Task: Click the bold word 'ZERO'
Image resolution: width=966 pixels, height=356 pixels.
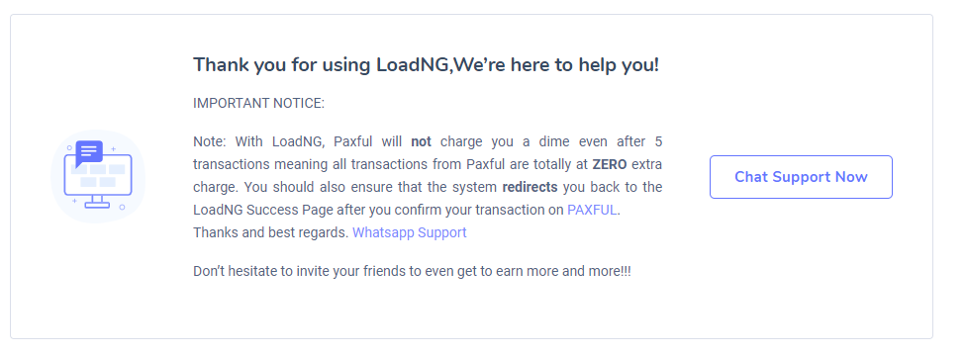Action: (x=610, y=164)
